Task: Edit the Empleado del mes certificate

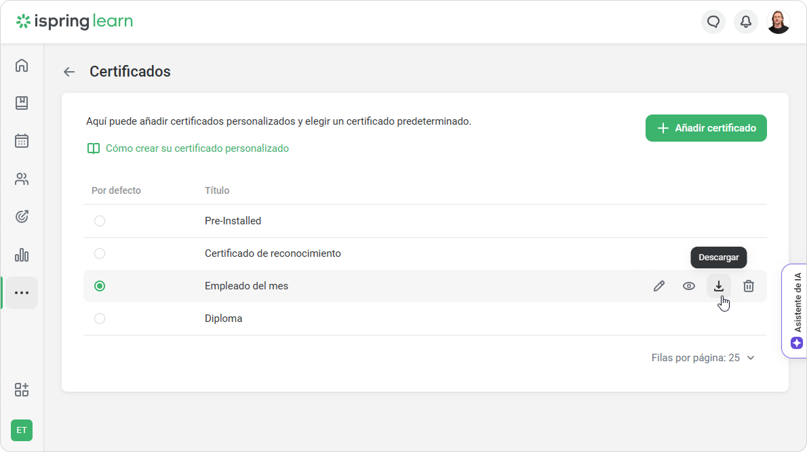Action: [x=659, y=286]
